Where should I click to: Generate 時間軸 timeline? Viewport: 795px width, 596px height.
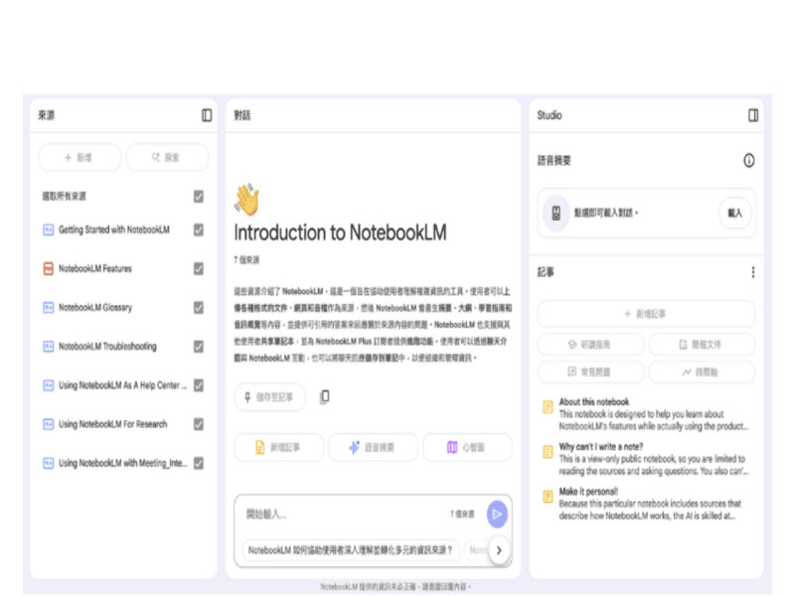(x=702, y=372)
